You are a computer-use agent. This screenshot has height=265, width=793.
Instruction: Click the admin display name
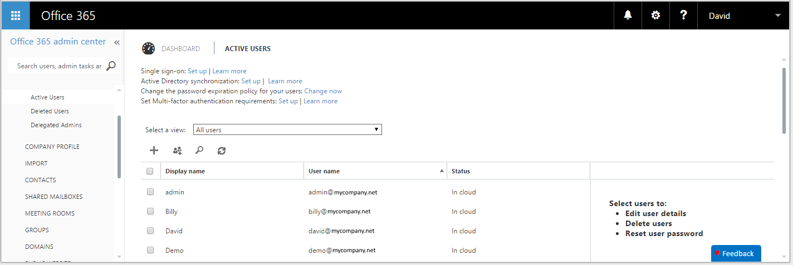pos(175,192)
